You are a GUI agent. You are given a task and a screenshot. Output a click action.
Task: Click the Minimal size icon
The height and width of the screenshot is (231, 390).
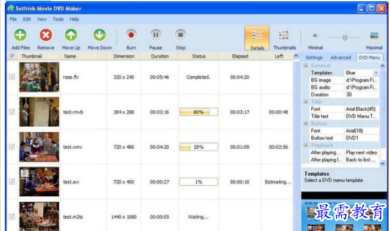[316, 35]
